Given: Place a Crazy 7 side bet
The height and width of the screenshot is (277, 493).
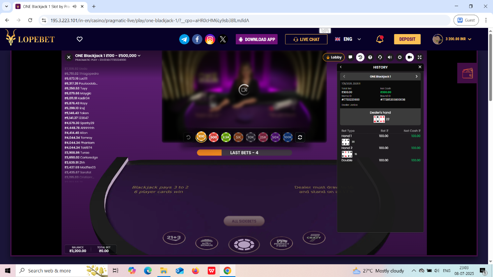Looking at the screenshot, I should click(x=314, y=238).
